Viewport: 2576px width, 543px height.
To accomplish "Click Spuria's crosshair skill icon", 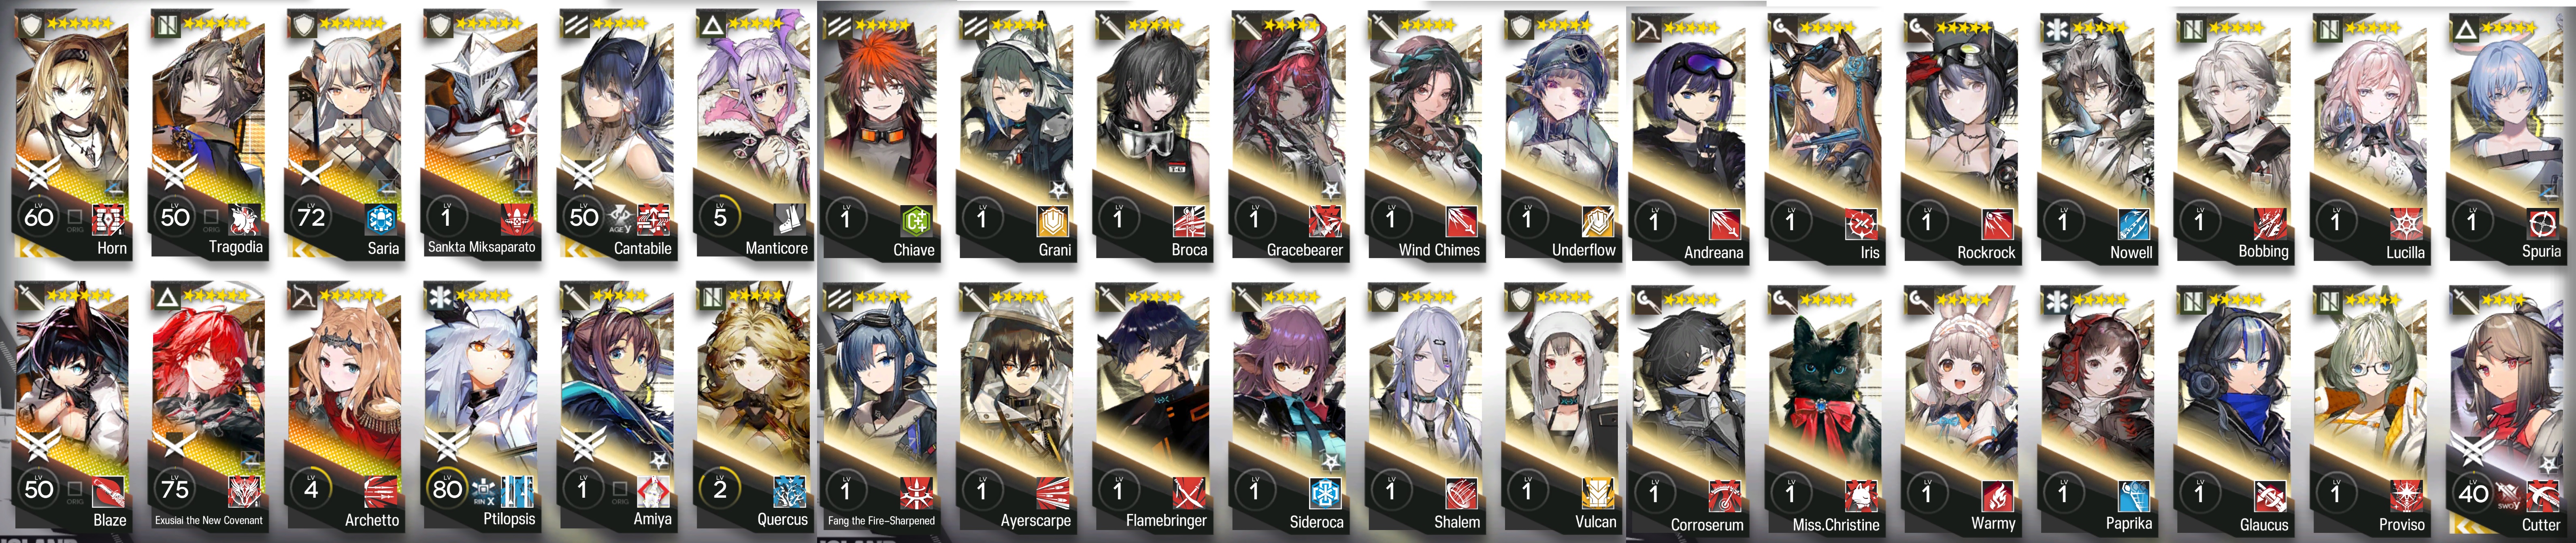I will pyautogui.click(x=2541, y=223).
